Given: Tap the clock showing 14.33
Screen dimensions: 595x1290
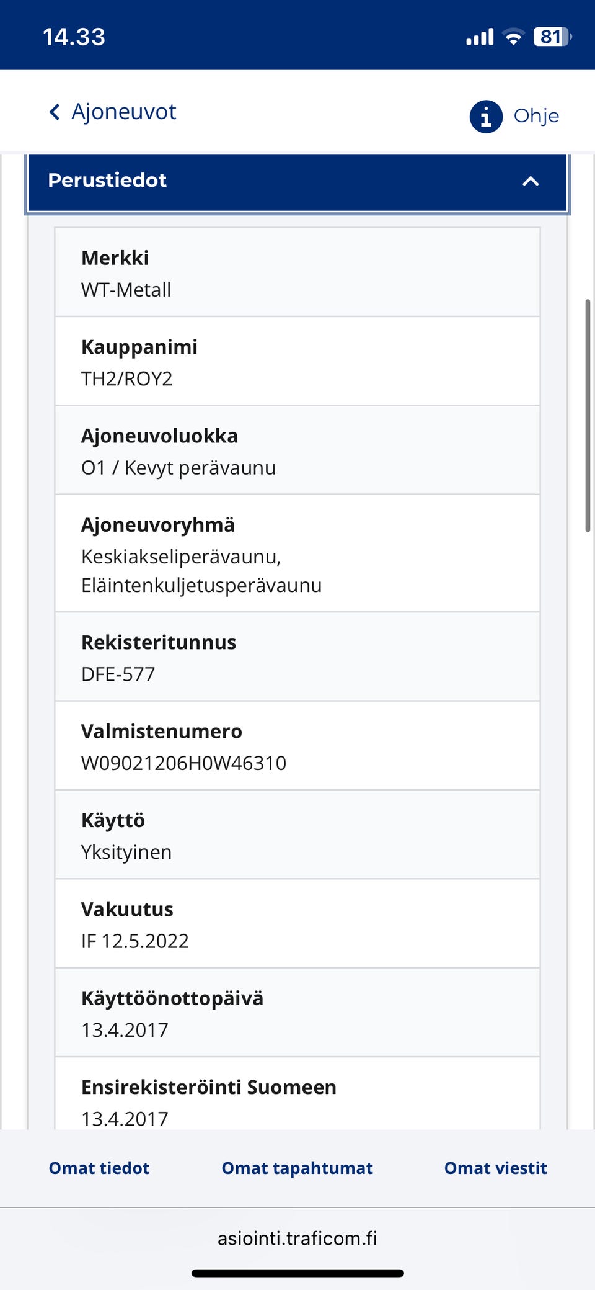Looking at the screenshot, I should (x=74, y=37).
